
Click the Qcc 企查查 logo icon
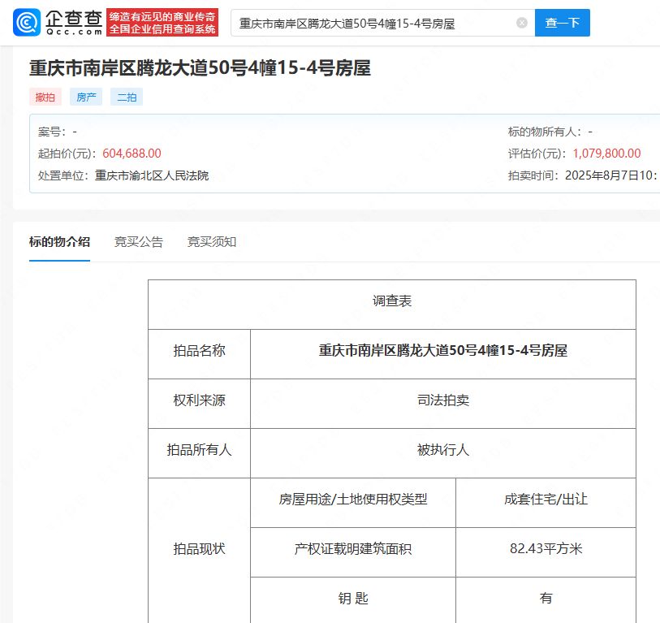tap(28, 23)
